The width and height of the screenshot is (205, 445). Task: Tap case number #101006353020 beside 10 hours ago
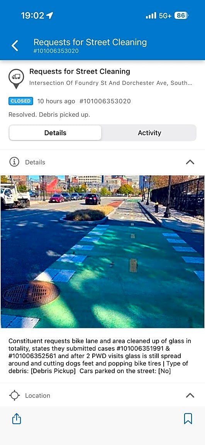[x=105, y=101]
